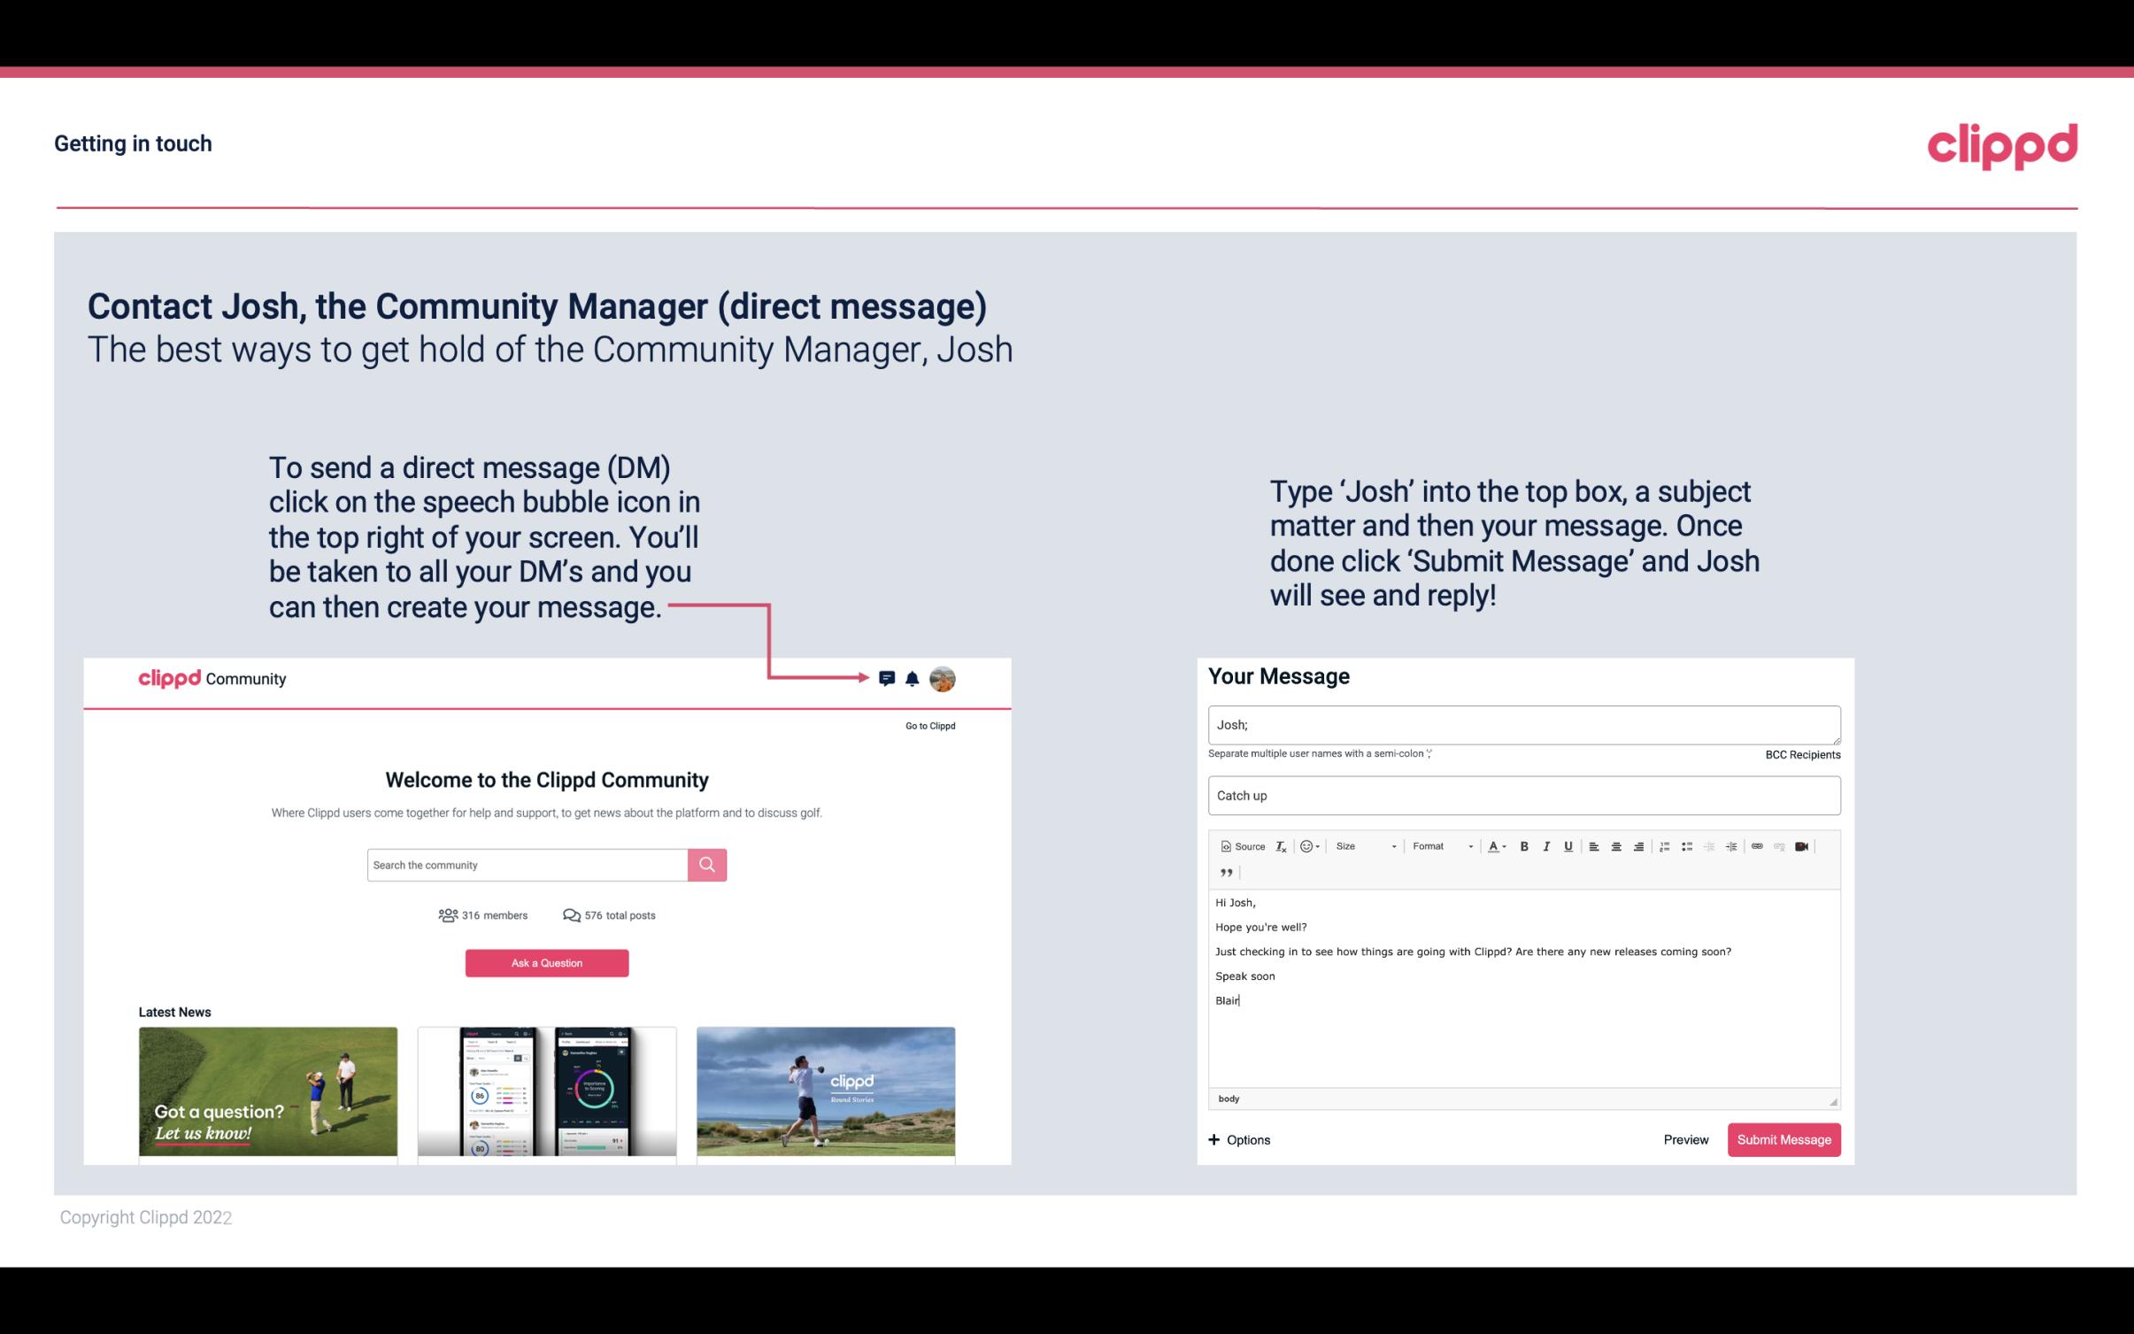Click the speech bubble DM icon
This screenshot has height=1334, width=2134.
coord(888,678)
